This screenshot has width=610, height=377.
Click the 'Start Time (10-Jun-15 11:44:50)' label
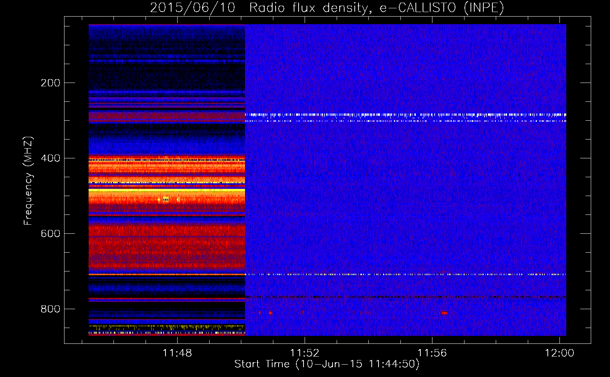pyautogui.click(x=327, y=364)
